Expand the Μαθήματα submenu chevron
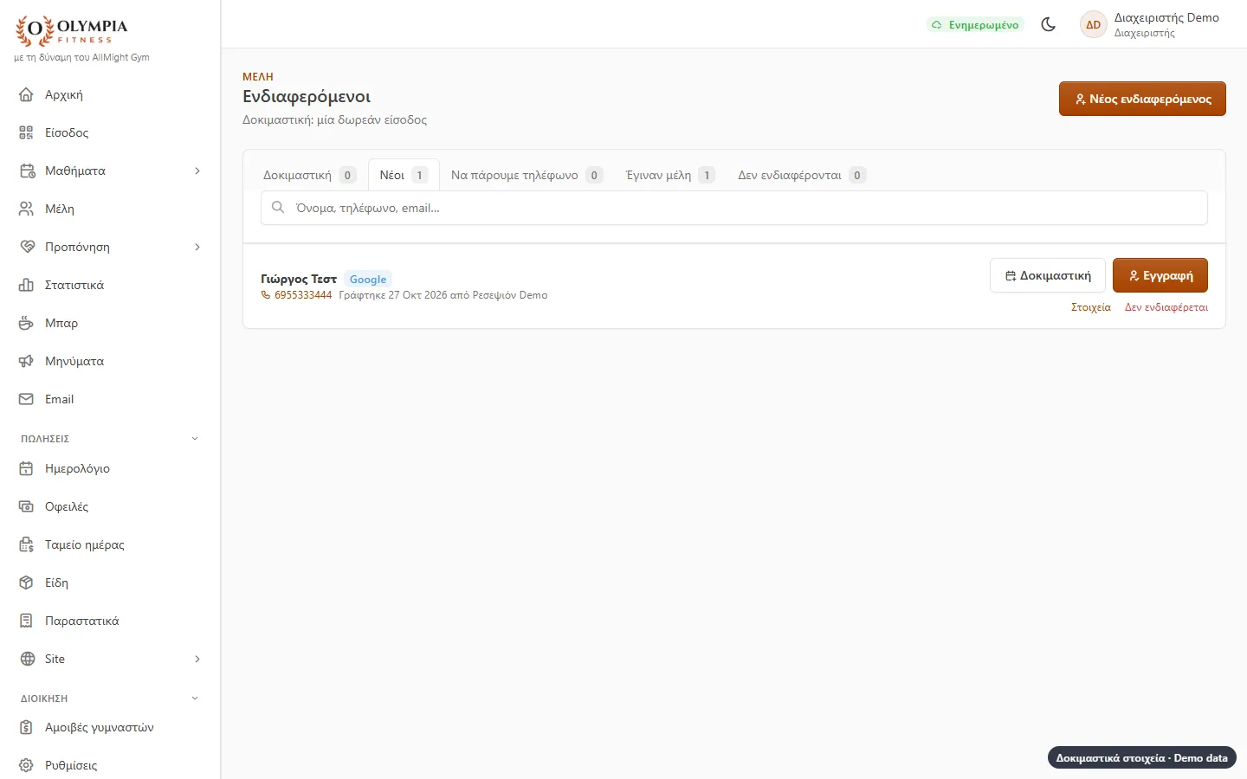 [197, 171]
